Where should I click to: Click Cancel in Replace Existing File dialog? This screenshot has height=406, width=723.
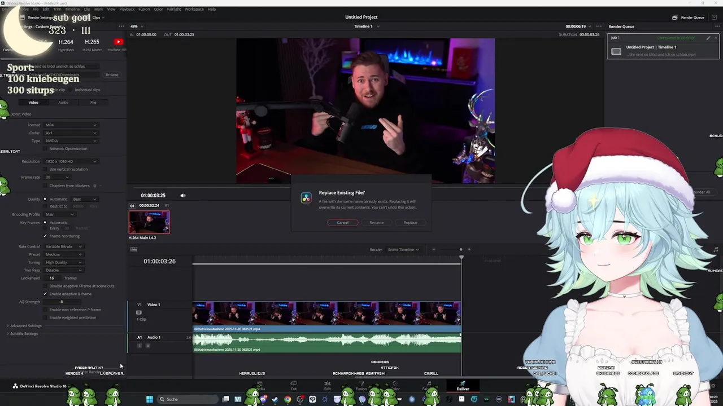point(343,223)
